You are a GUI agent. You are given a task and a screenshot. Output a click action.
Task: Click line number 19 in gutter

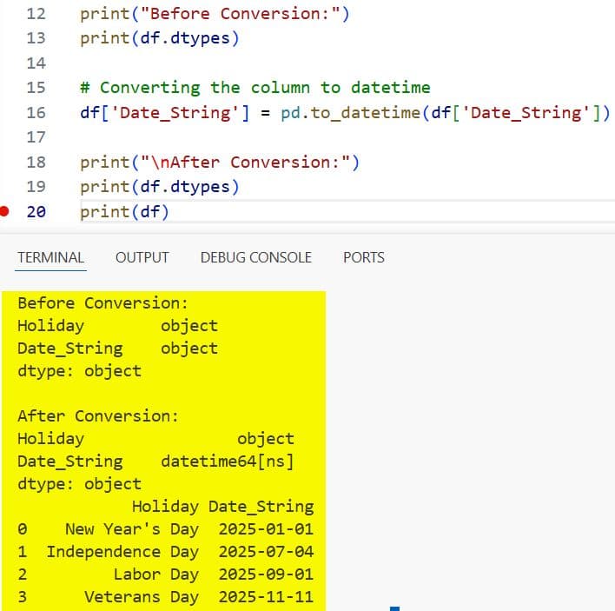tap(36, 187)
